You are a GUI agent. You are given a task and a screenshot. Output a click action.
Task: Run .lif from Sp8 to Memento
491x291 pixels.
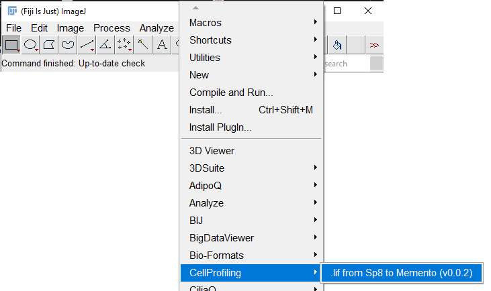pyautogui.click(x=402, y=273)
